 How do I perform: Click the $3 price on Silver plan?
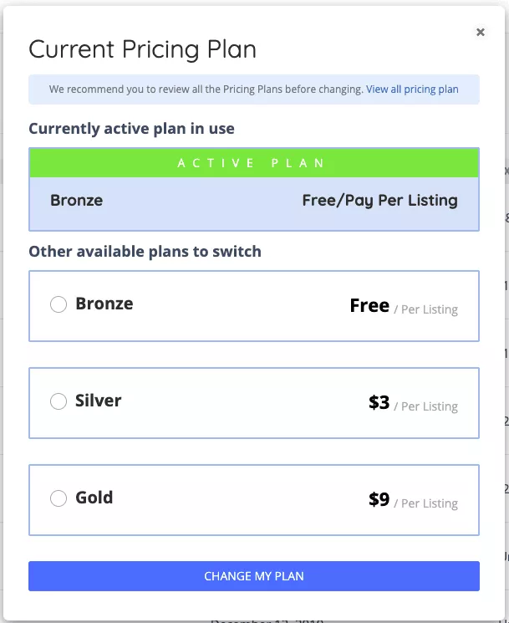(x=379, y=403)
